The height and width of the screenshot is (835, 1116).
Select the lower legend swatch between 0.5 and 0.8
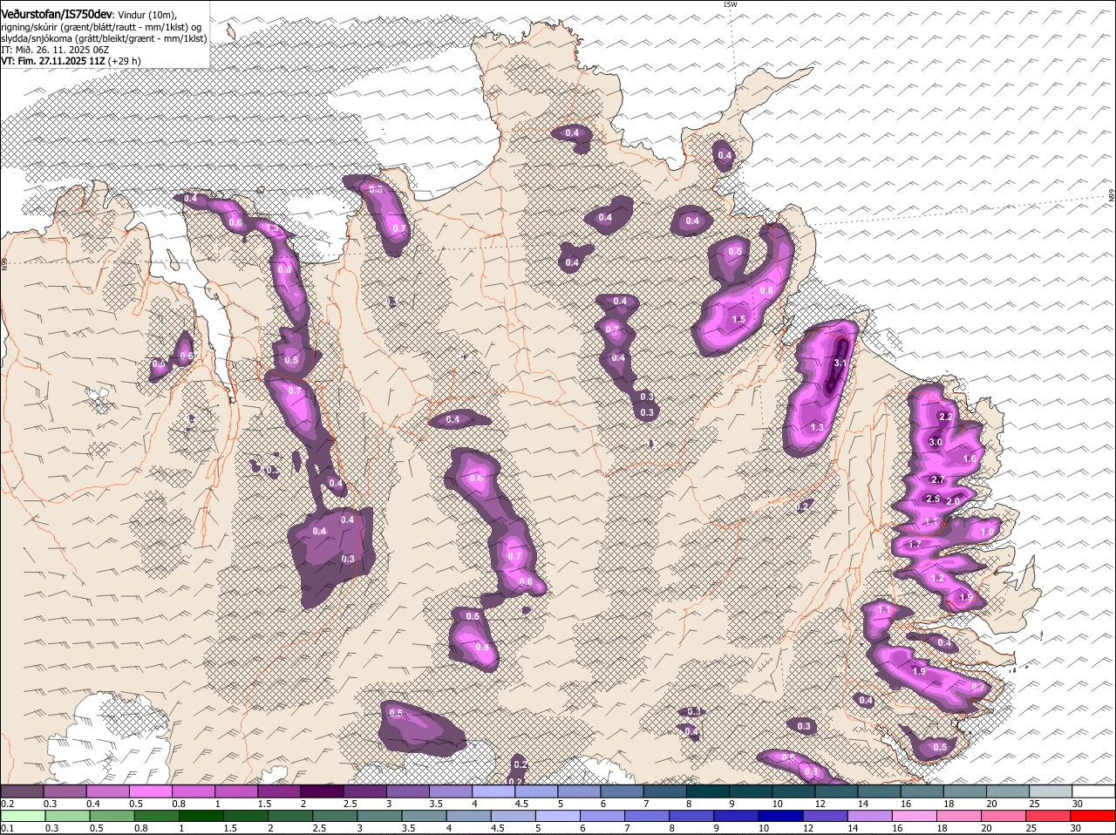point(112,816)
